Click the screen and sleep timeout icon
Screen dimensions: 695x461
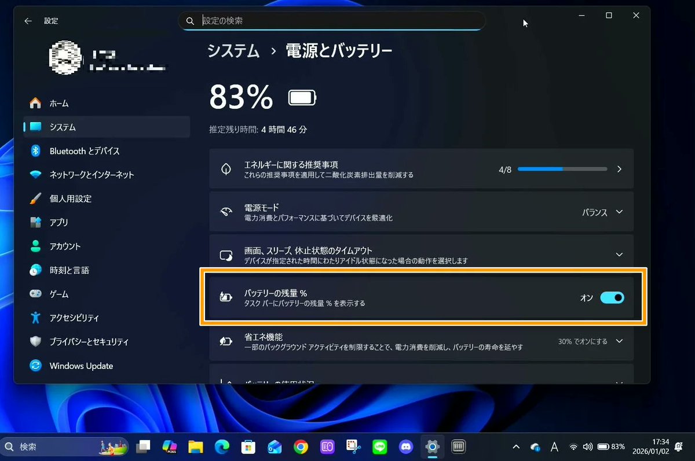(226, 255)
